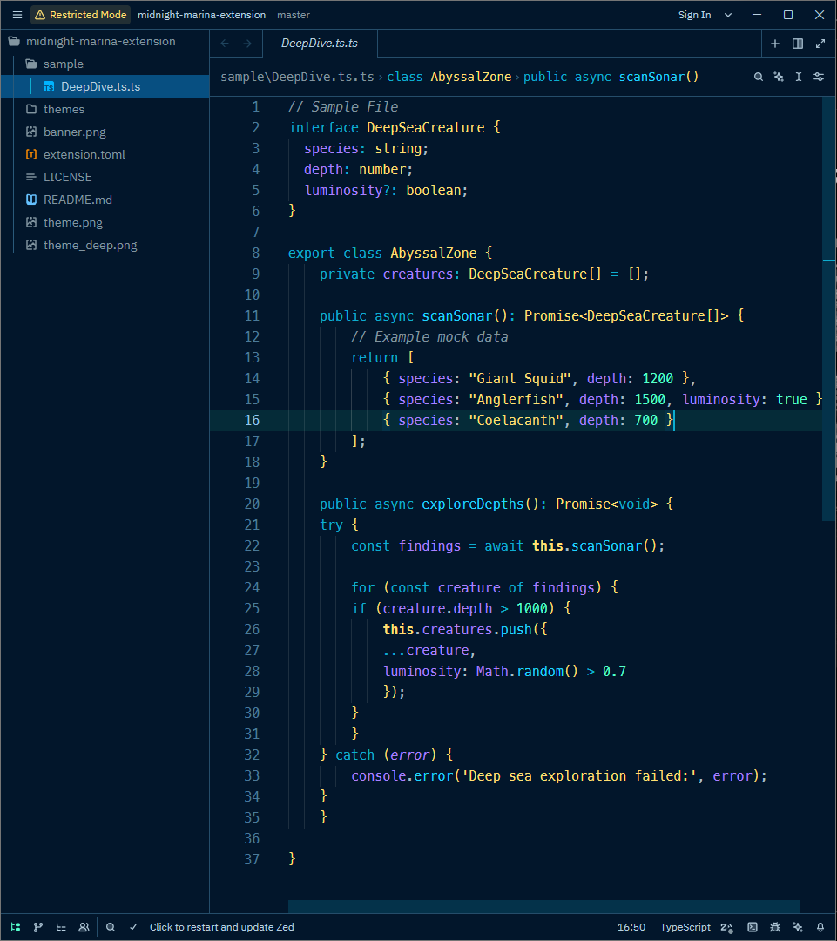Viewport: 837px width, 941px height.
Task: Minimize the Zed window
Action: pyautogui.click(x=757, y=15)
